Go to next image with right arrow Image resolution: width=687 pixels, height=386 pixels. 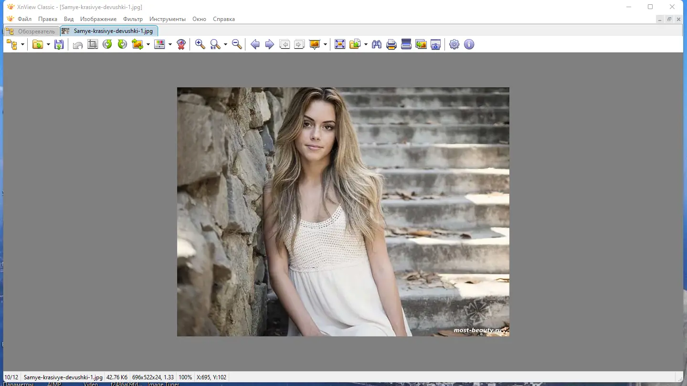[270, 44]
